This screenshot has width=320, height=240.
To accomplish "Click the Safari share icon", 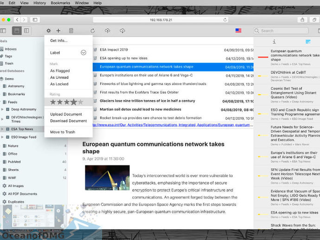I will click(x=302, y=20).
